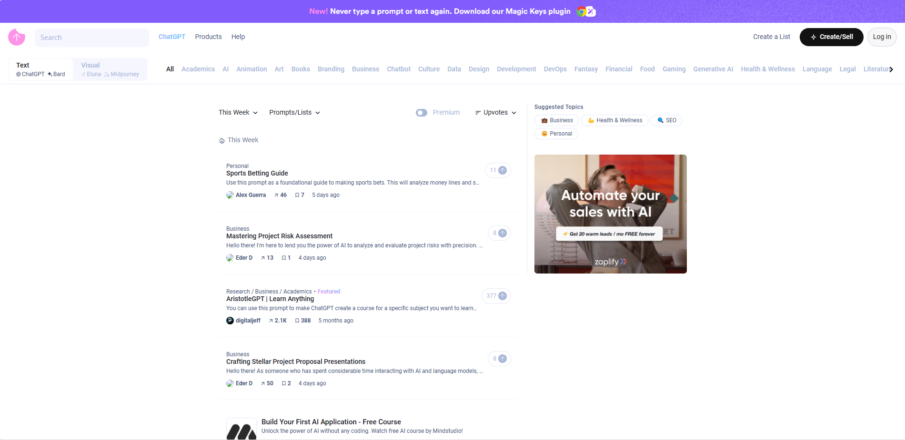Viewport: 905px width, 440px height.
Task: Click the clock icon beside This Week heading
Action: 222,140
